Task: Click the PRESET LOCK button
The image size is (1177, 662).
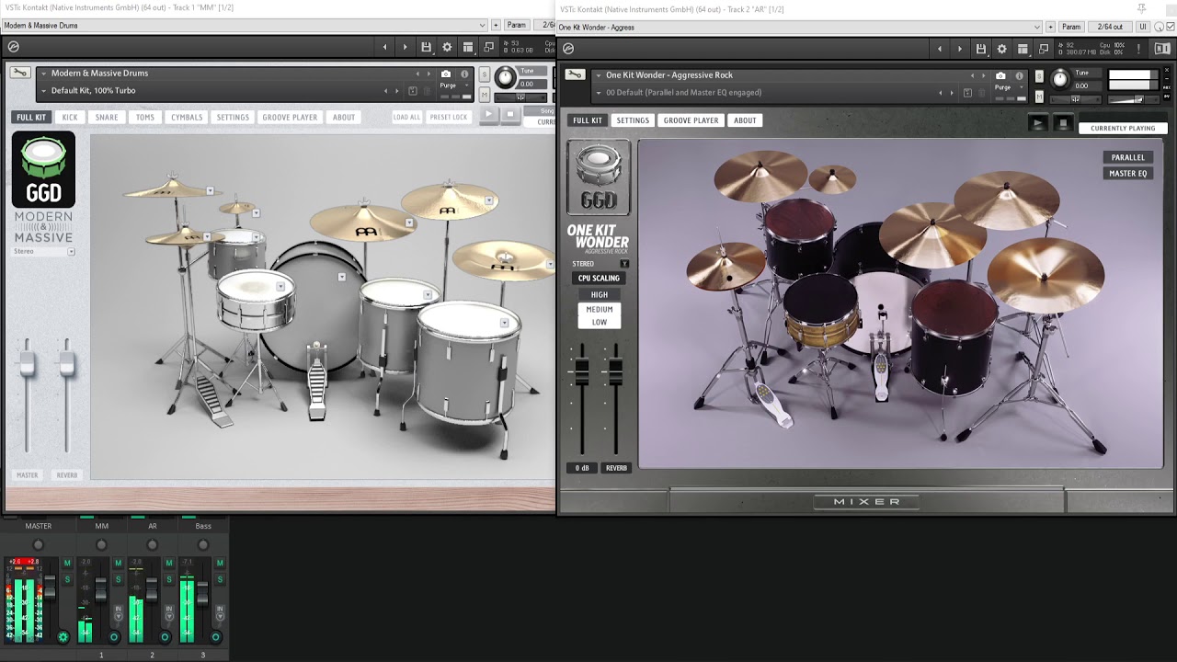Action: point(449,117)
